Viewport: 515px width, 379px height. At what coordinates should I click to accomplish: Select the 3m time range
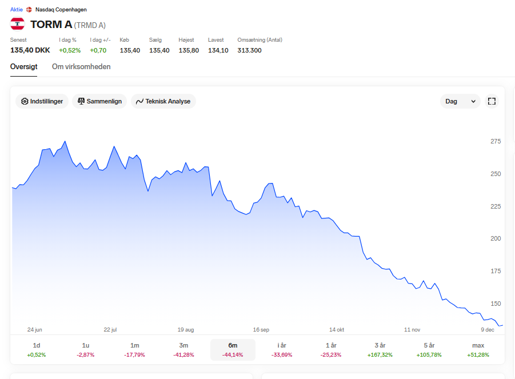point(183,350)
